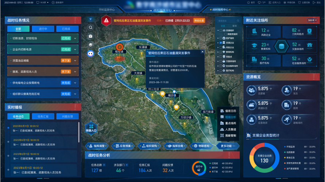This screenshot has width=325, height=182.
Task: Click the robot assistant icon
Action: 90,53
